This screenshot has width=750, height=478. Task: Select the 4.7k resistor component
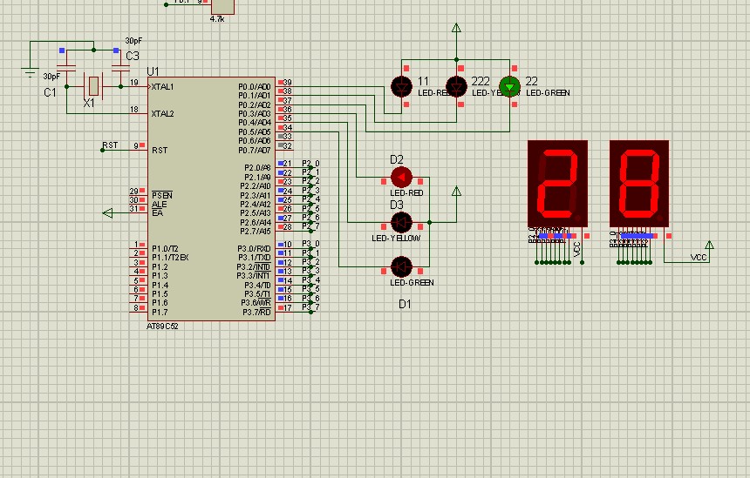click(223, 7)
